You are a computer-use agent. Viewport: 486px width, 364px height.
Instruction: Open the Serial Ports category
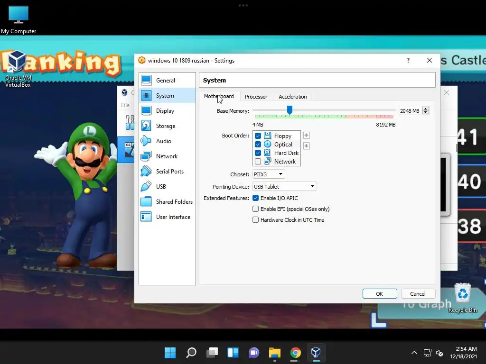[x=167, y=172]
